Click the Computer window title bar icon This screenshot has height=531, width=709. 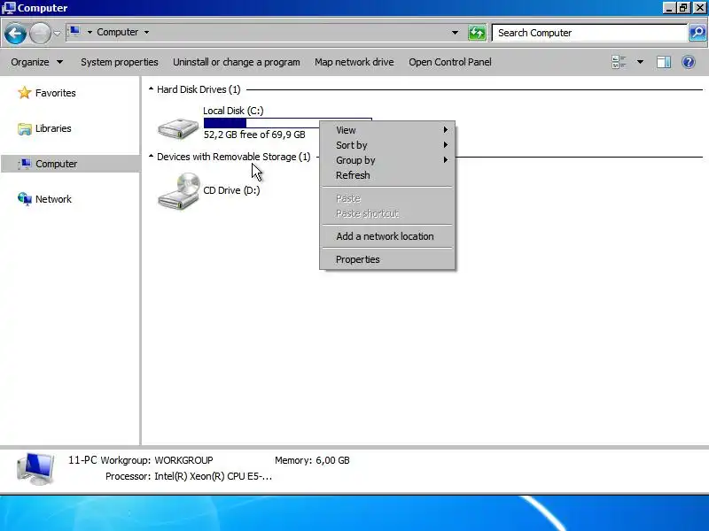pyautogui.click(x=9, y=8)
